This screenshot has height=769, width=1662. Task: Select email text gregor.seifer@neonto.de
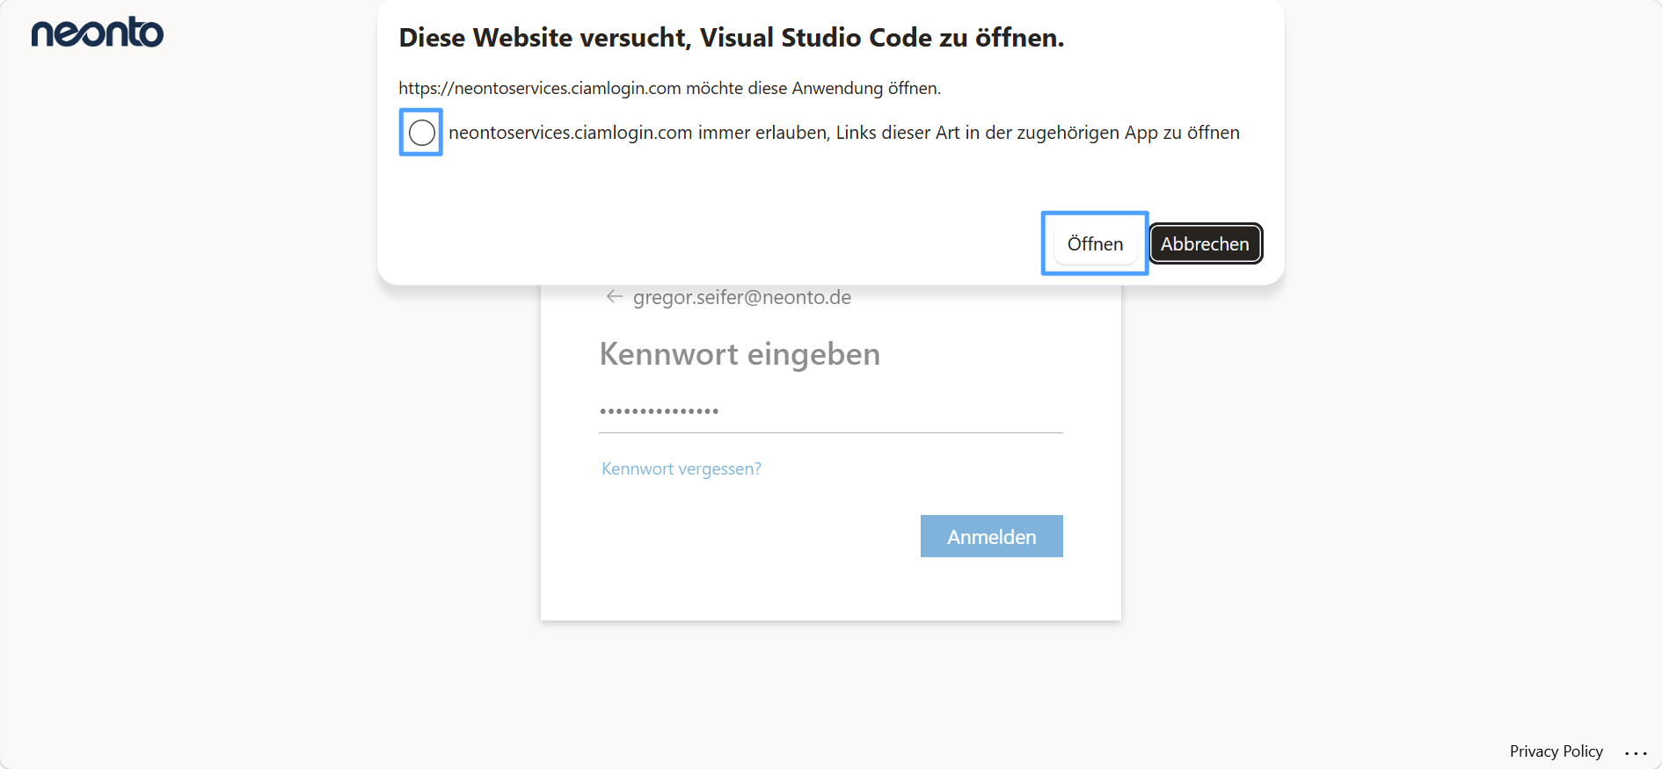click(x=742, y=297)
